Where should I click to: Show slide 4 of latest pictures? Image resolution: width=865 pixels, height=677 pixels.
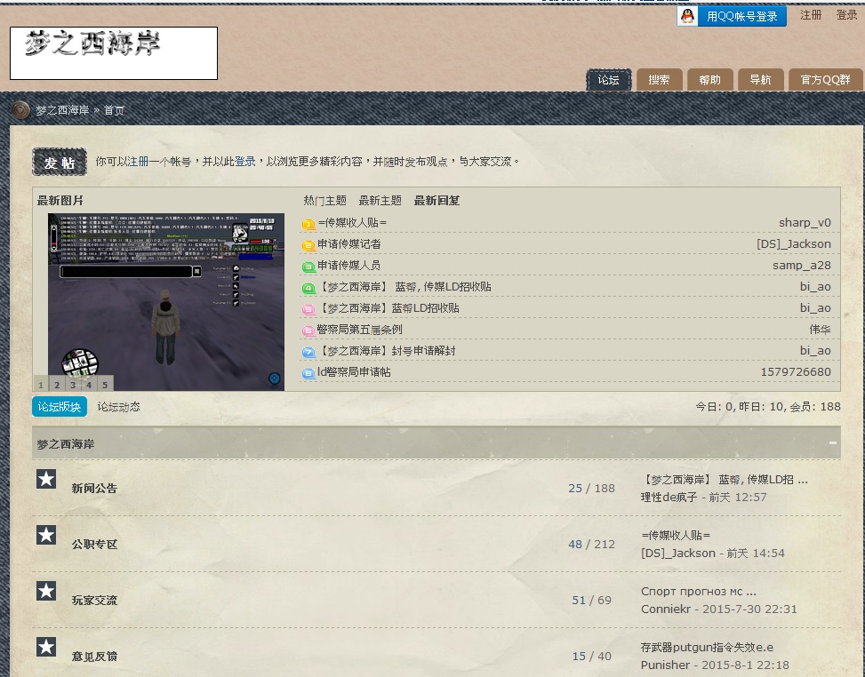(x=89, y=385)
